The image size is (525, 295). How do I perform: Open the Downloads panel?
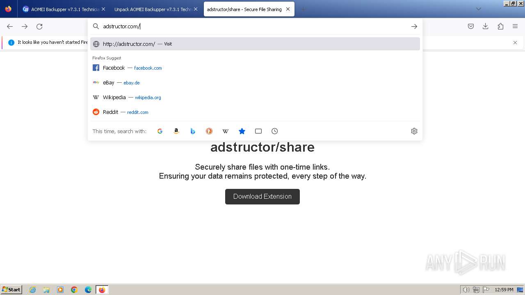pyautogui.click(x=486, y=26)
